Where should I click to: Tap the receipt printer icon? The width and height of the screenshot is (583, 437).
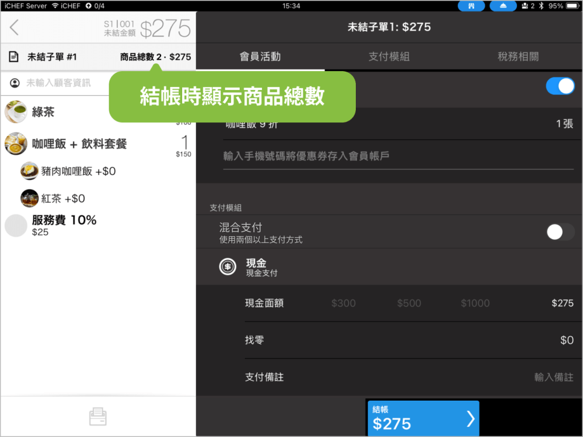coord(98,417)
